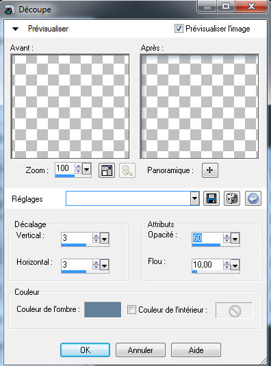271x366 pixels.
Task: Click in the Zoom value field
Action: [x=65, y=168]
